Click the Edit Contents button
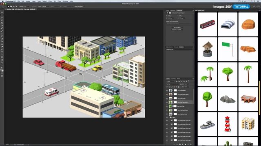Screen dimensions: 261x146 177,27
